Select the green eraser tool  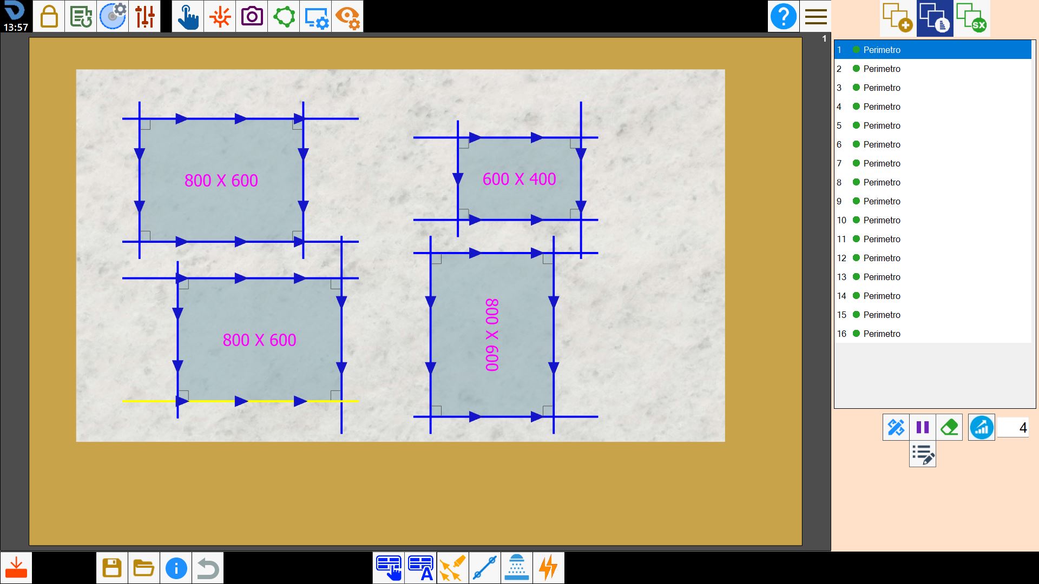[x=949, y=428]
